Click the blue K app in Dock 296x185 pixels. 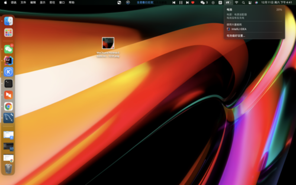[x=9, y=72]
